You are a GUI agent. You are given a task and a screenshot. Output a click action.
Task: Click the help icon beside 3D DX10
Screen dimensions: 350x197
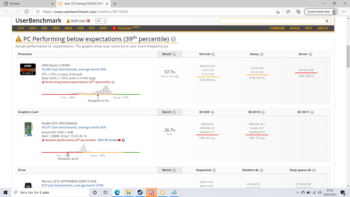(263, 112)
